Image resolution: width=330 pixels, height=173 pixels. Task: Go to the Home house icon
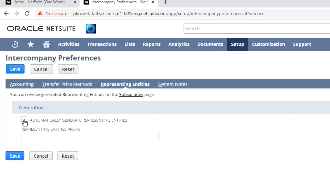pos(46,44)
